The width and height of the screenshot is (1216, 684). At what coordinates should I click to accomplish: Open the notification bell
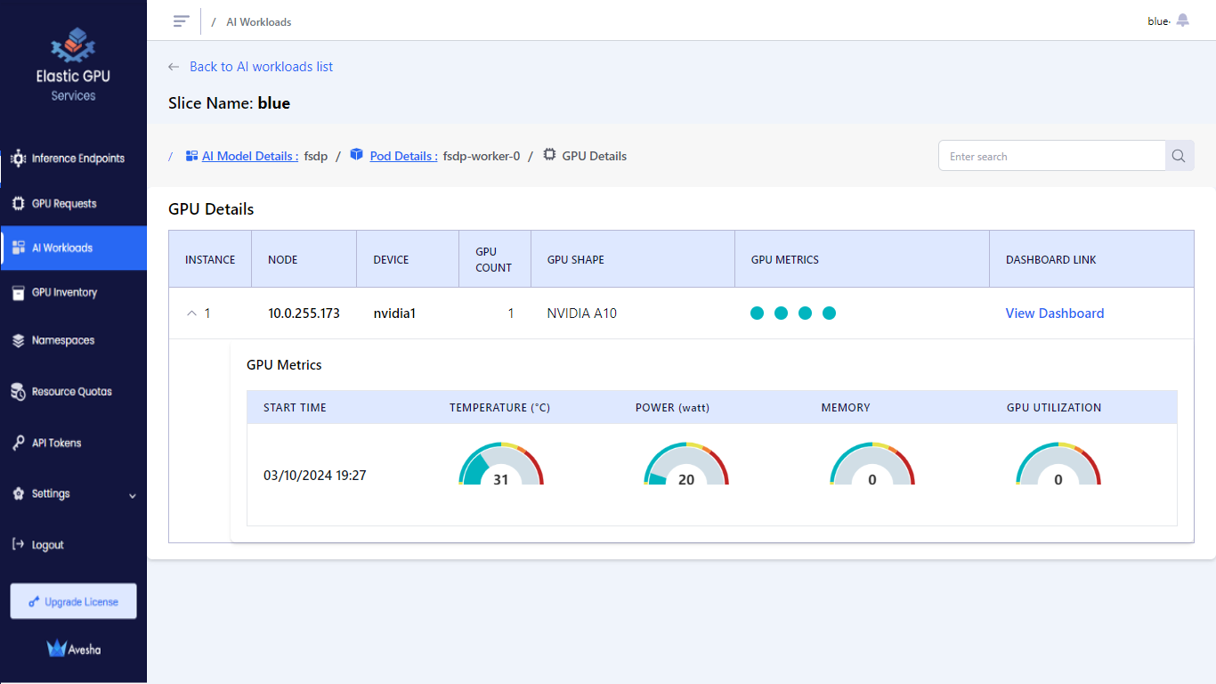pyautogui.click(x=1182, y=20)
